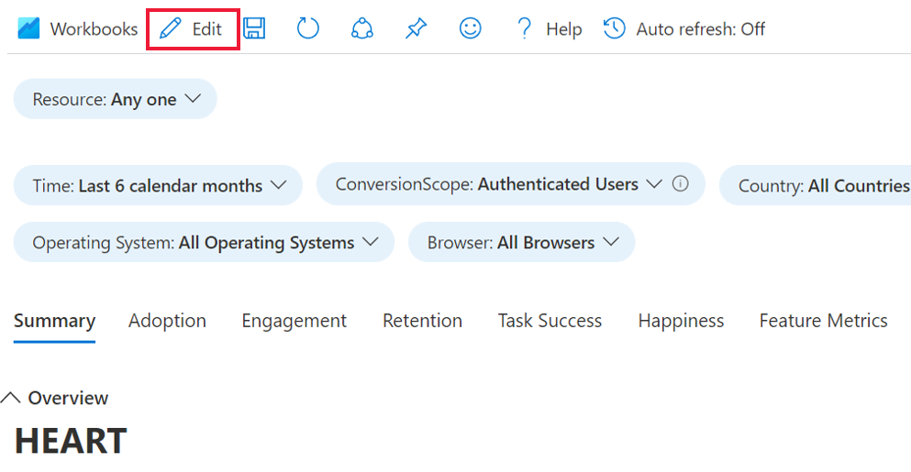This screenshot has width=911, height=472.
Task: Switch to the Adoption tab
Action: tap(167, 321)
